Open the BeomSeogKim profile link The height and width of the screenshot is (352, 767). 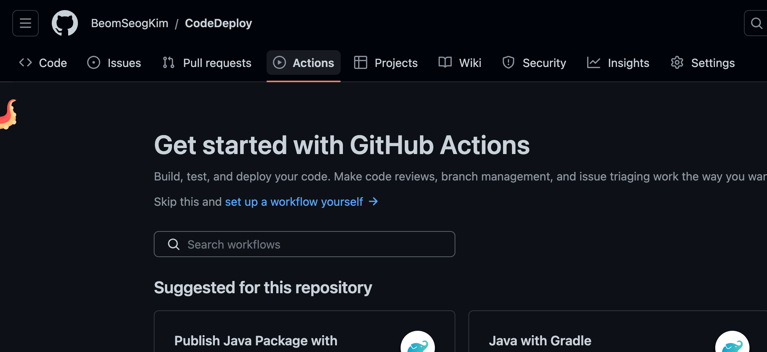[130, 23]
